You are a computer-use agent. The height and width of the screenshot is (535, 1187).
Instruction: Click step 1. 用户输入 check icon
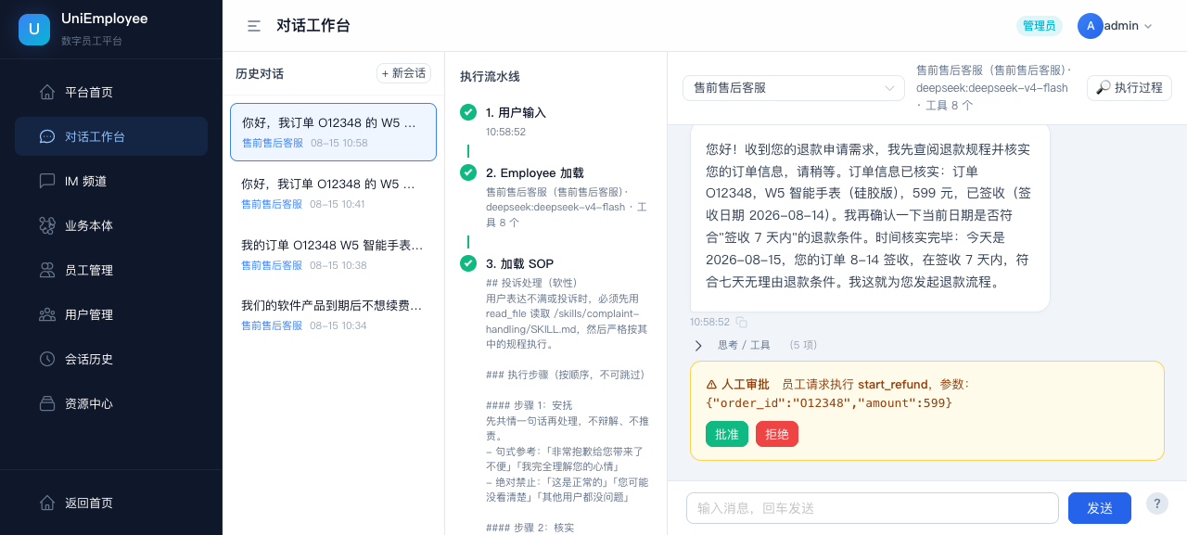tap(468, 112)
